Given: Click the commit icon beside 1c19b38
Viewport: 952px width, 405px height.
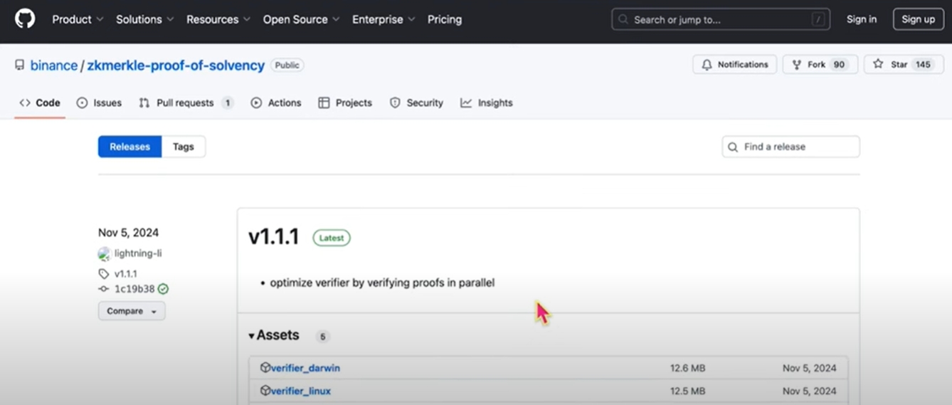Looking at the screenshot, I should [104, 289].
